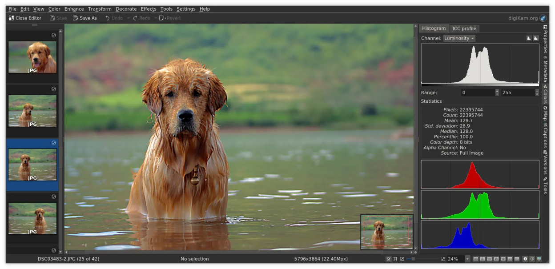Open the Map sidebar panel
Image resolution: width=555 pixels, height=269 pixels.
pyautogui.click(x=545, y=113)
